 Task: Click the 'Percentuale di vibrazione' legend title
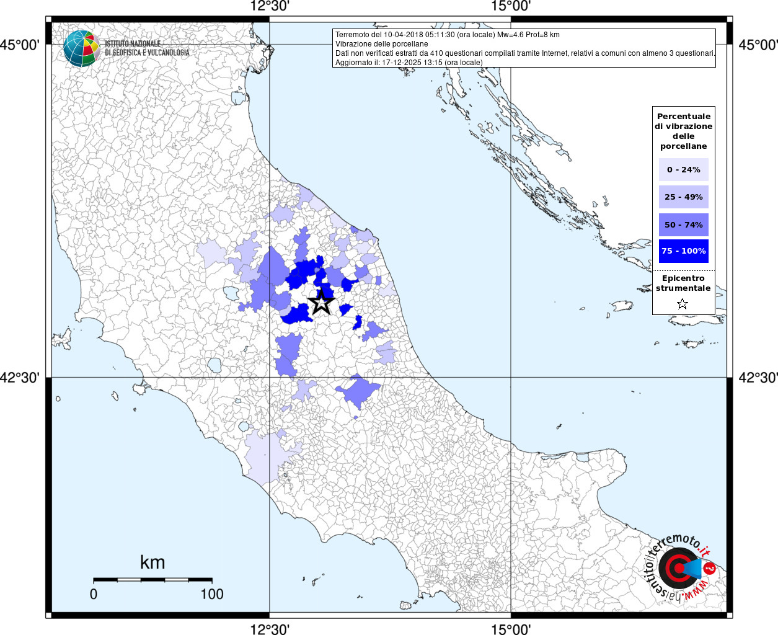pyautogui.click(x=684, y=131)
